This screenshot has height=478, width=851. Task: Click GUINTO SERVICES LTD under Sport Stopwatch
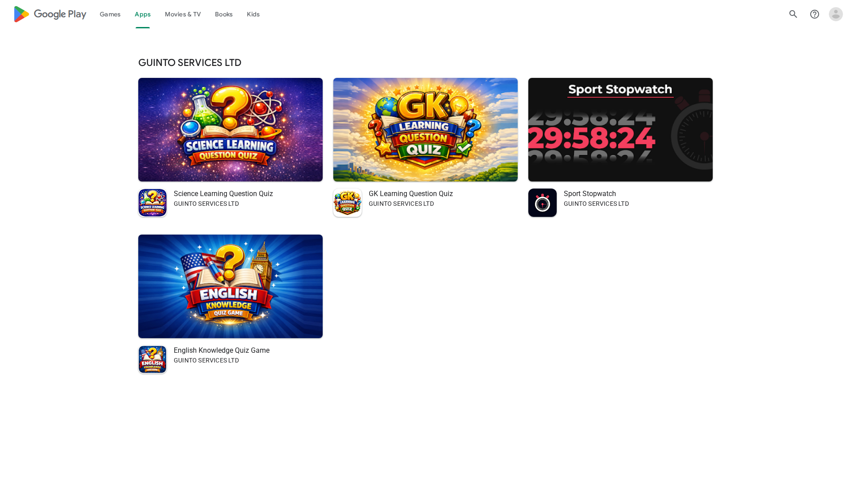tap(596, 204)
